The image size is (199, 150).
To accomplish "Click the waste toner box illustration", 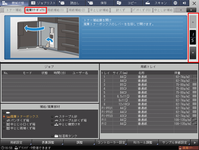I will pyautogui.click(x=45, y=37).
